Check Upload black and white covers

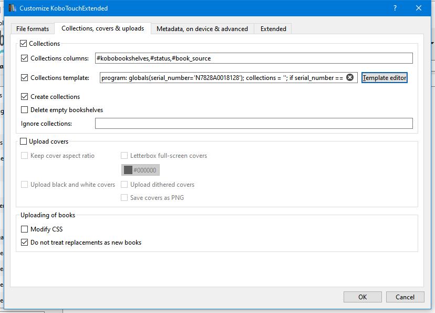coord(24,185)
